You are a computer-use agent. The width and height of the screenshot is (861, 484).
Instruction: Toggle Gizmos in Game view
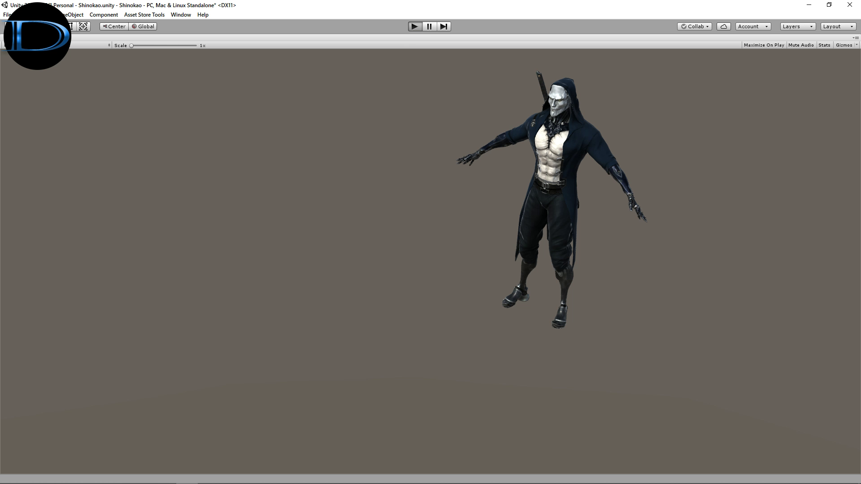844,45
